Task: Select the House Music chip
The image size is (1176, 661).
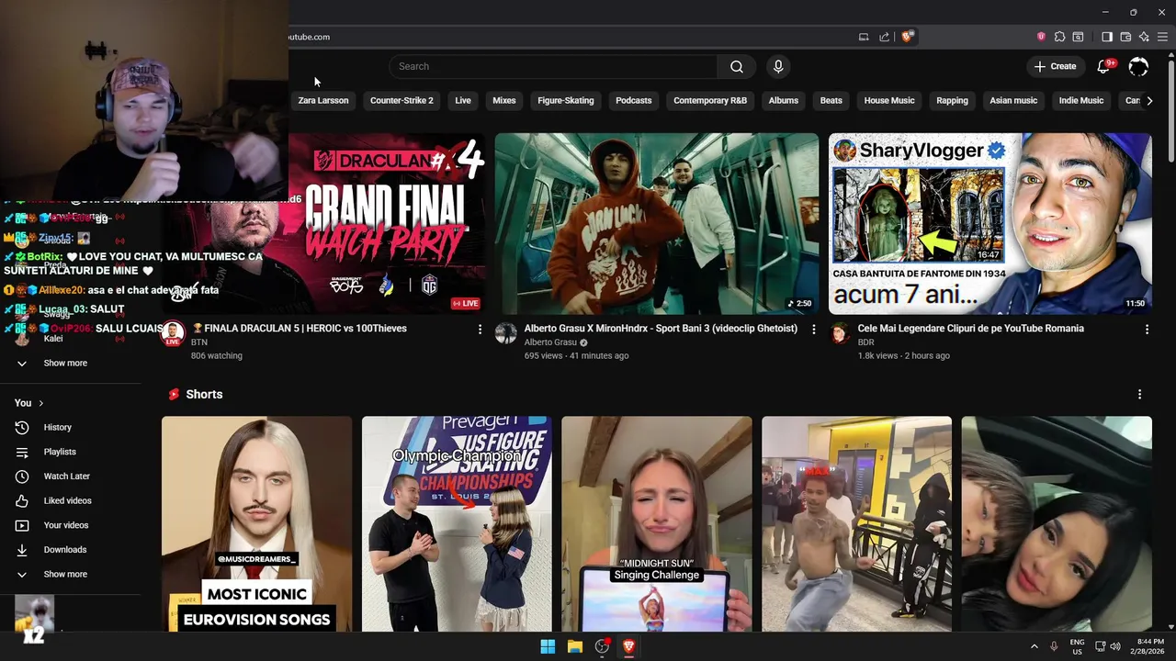Action: coord(889,100)
